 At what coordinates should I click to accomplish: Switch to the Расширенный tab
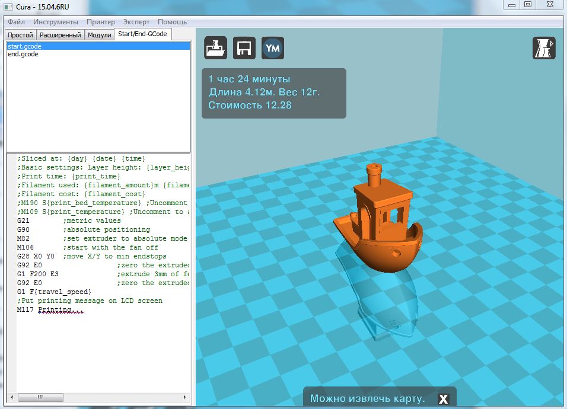coord(60,35)
